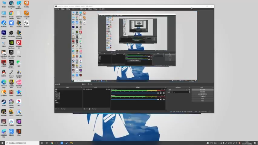Open QQ penguin desktop shortcut
The width and height of the screenshot is (258, 145).
[x=4, y=73]
